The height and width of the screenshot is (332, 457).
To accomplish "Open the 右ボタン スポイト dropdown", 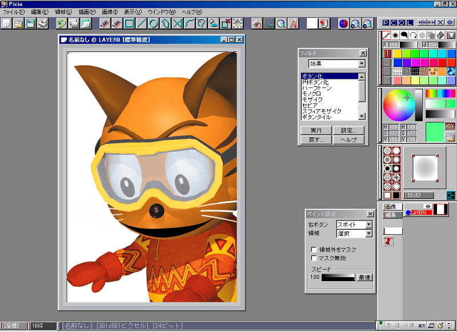I will click(x=368, y=225).
